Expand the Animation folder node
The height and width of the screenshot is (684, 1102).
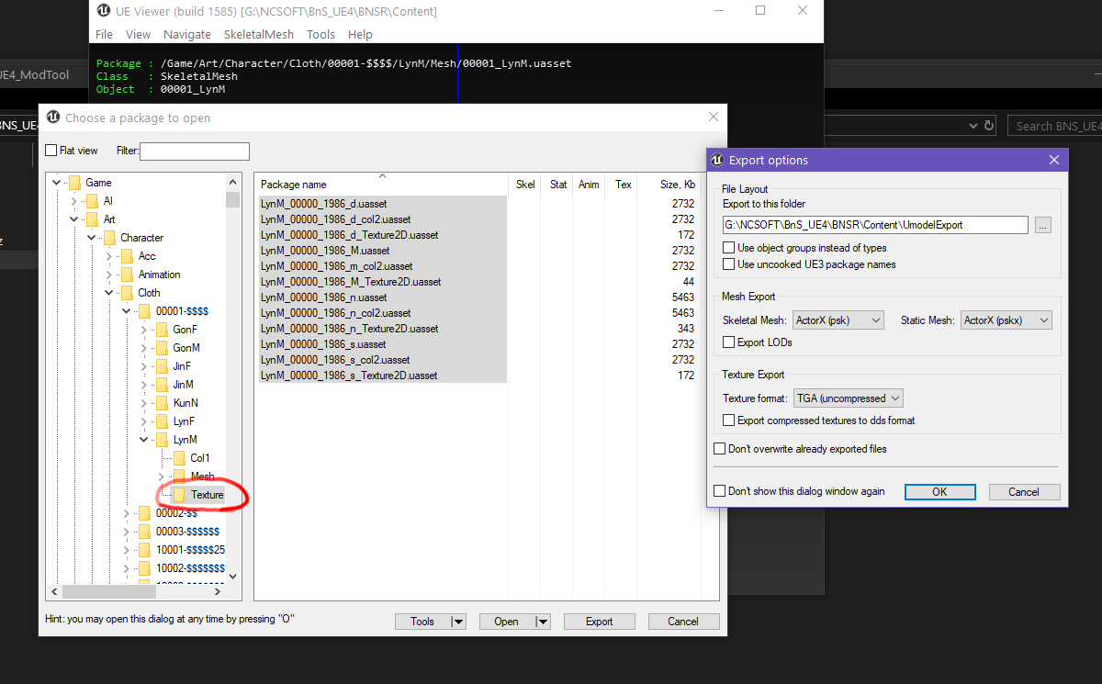click(110, 275)
